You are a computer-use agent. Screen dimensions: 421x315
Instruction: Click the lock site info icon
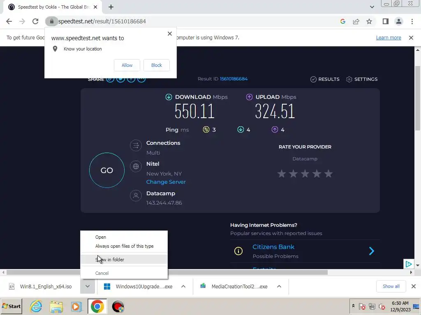click(x=51, y=21)
